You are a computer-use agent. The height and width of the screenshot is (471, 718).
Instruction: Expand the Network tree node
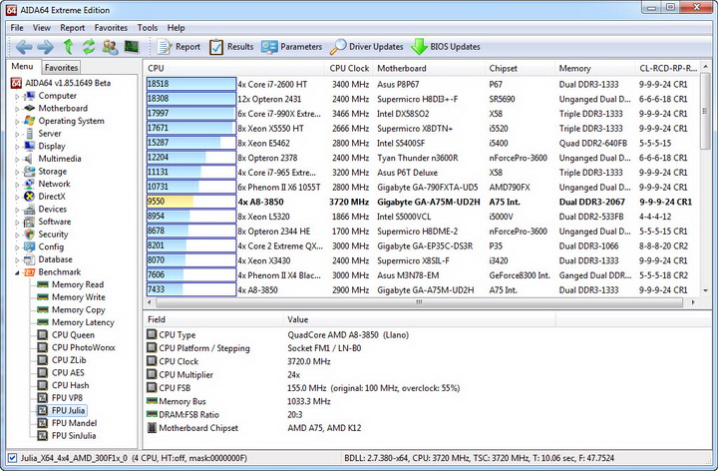coord(17,185)
